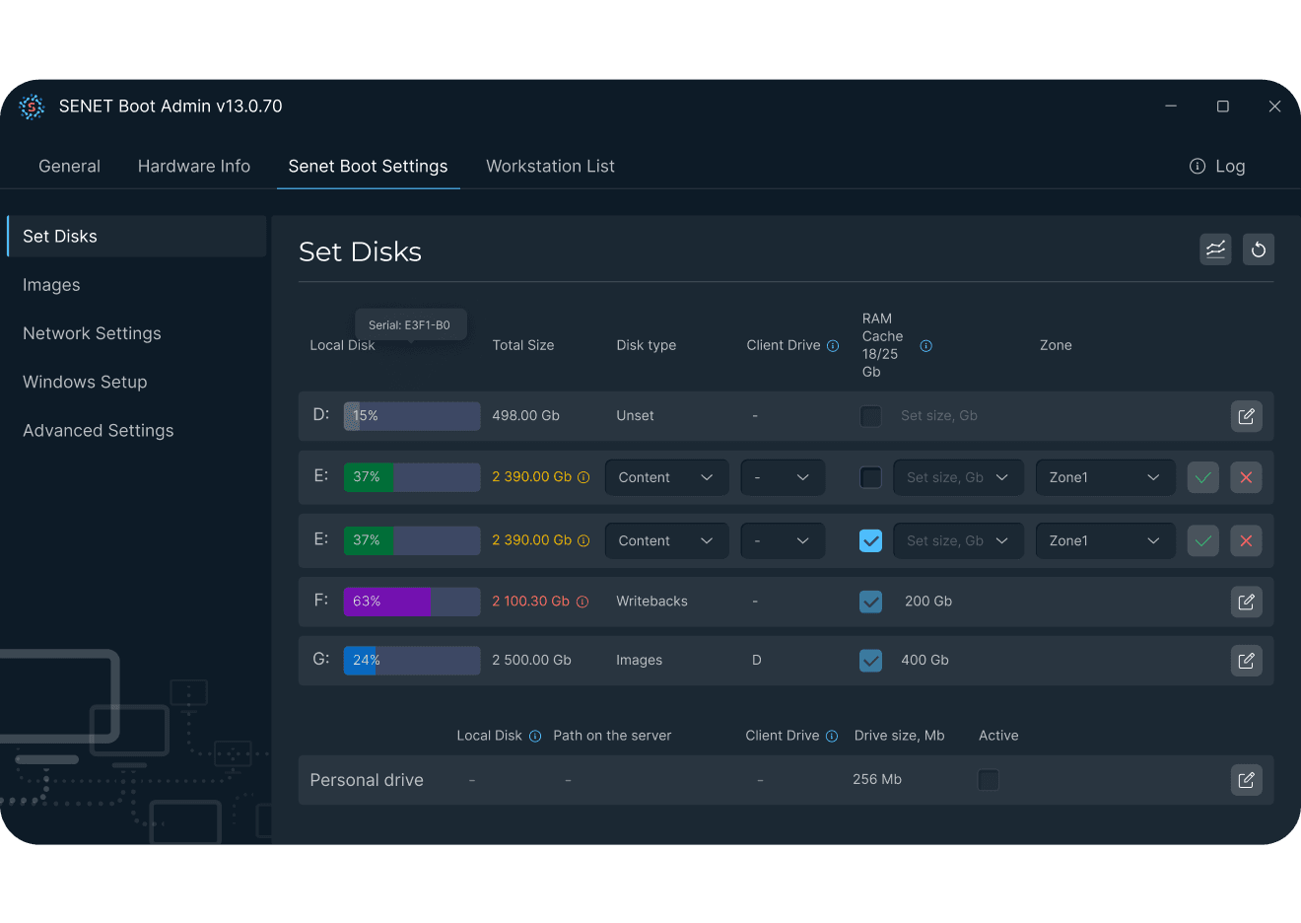Click warning icon beside F: 2 100.30 Gb size

(x=582, y=602)
